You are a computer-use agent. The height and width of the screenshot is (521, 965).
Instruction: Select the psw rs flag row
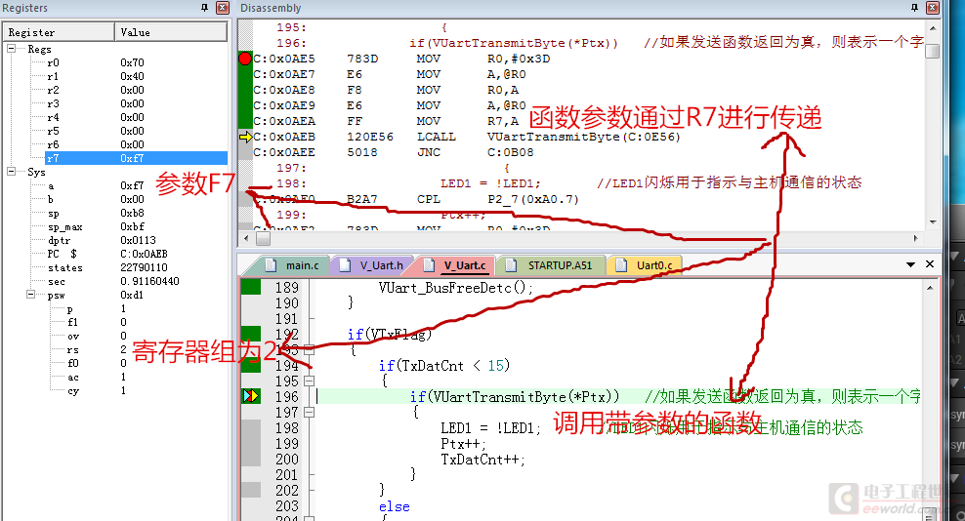115,349
